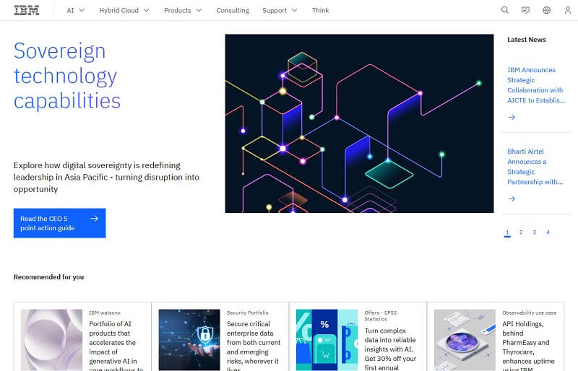The height and width of the screenshot is (371, 578).
Task: Select carousel page 3
Action: pyautogui.click(x=534, y=232)
